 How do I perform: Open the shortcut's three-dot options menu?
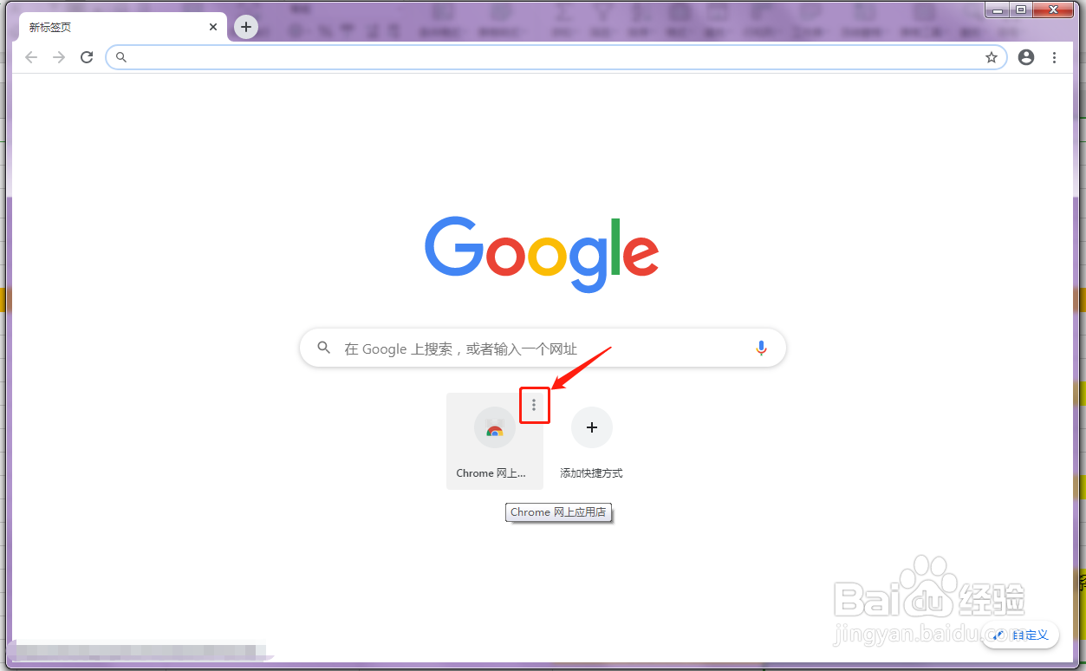pos(534,404)
